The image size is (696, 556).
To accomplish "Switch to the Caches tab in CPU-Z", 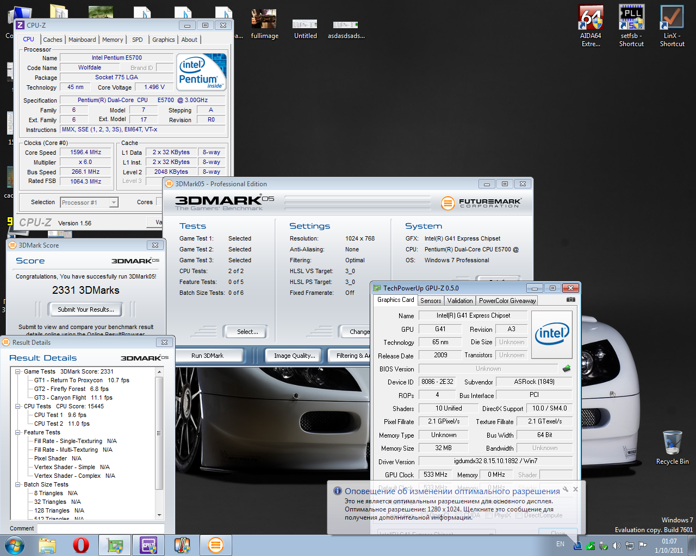I will 53,40.
